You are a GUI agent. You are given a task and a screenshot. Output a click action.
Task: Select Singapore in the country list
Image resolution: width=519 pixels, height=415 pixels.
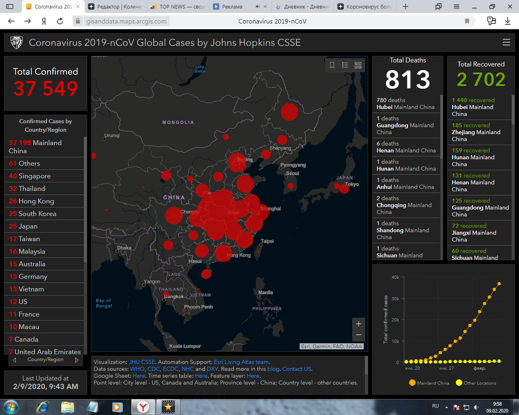pos(44,176)
